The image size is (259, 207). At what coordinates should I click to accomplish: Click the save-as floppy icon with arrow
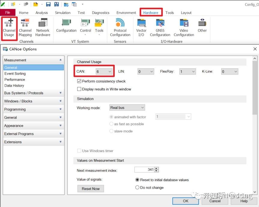point(56,4)
